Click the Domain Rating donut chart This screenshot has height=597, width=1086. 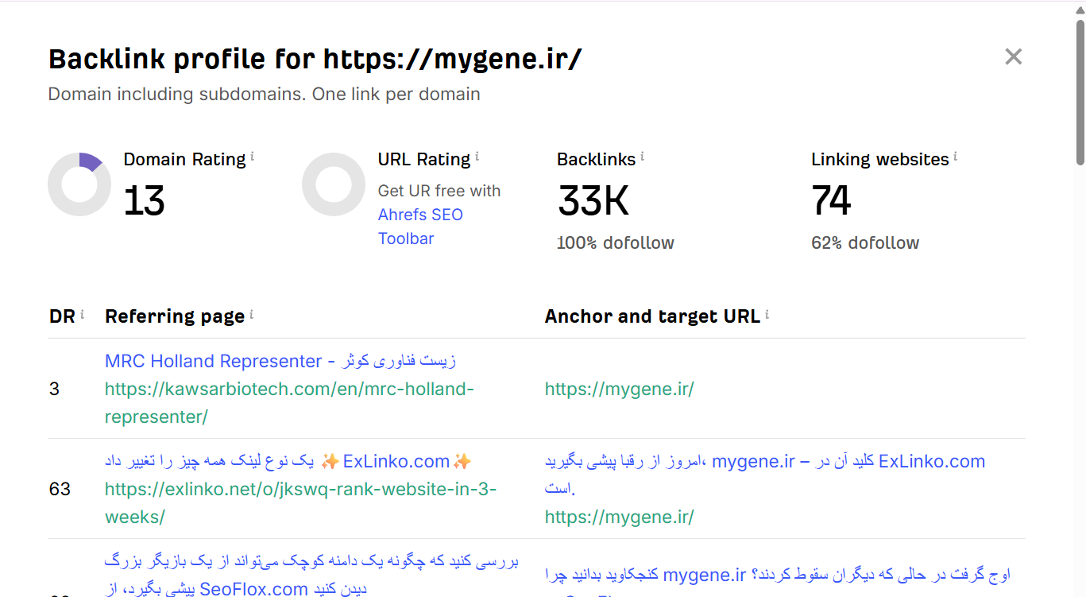pyautogui.click(x=79, y=184)
